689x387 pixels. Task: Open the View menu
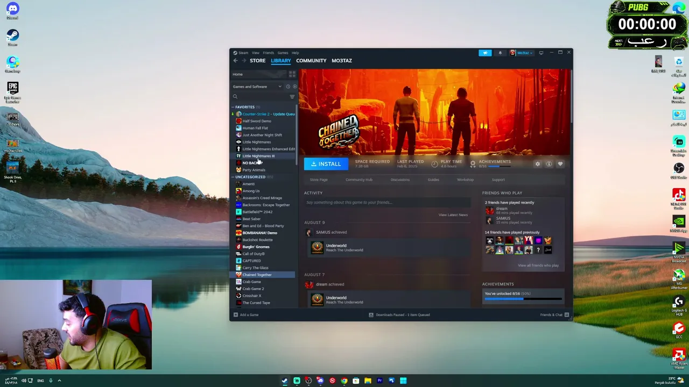(x=256, y=53)
